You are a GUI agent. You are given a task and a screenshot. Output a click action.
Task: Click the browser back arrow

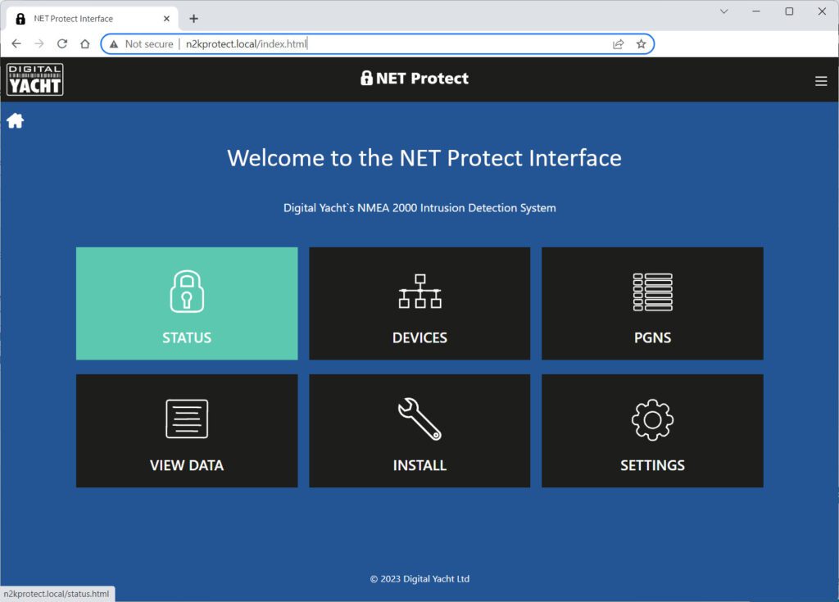tap(16, 43)
